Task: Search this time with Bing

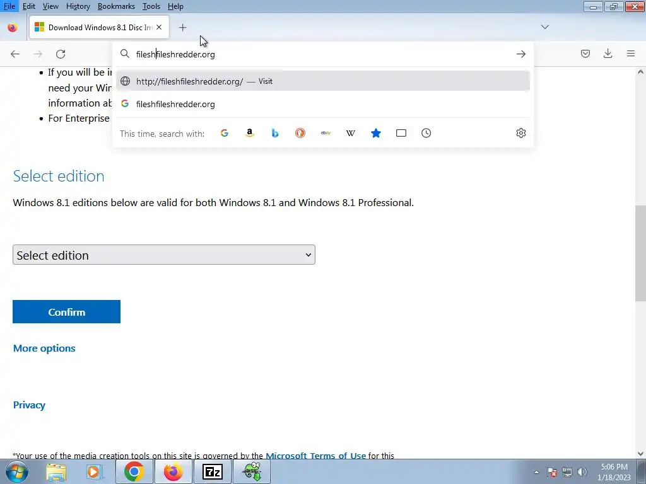Action: point(275,133)
